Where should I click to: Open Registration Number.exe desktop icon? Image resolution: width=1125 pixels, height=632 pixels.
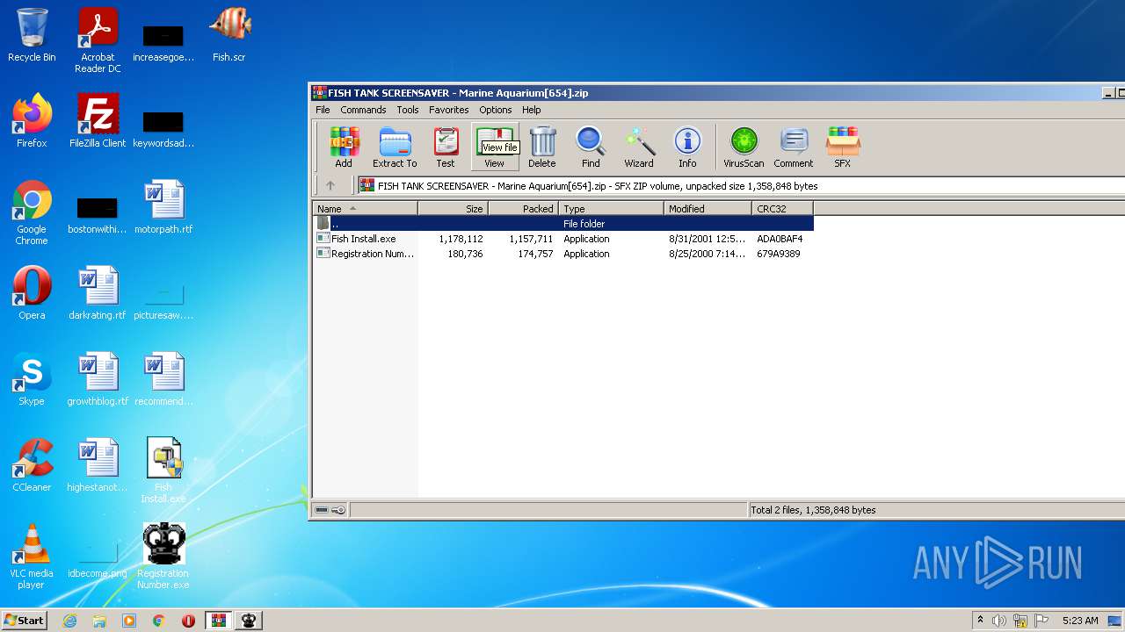click(x=163, y=557)
